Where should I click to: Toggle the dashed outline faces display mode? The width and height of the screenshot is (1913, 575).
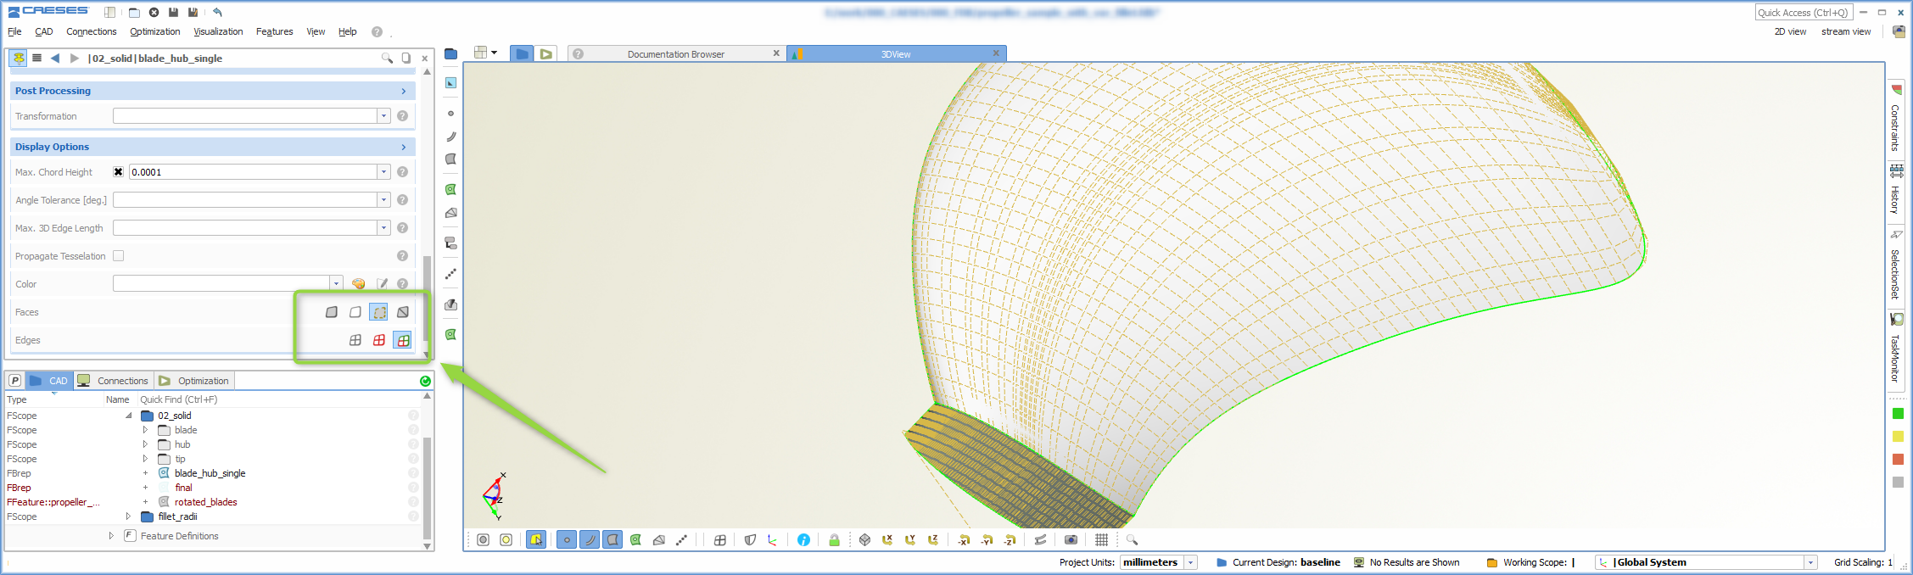click(379, 312)
